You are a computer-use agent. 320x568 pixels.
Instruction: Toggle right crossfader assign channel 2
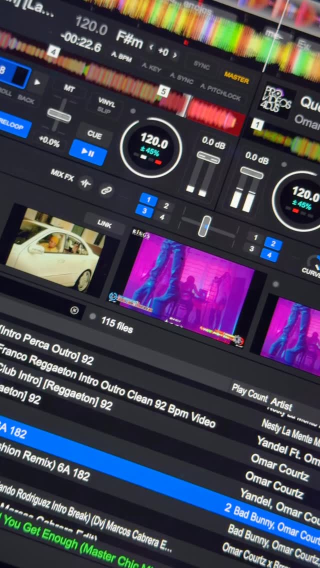click(x=273, y=244)
